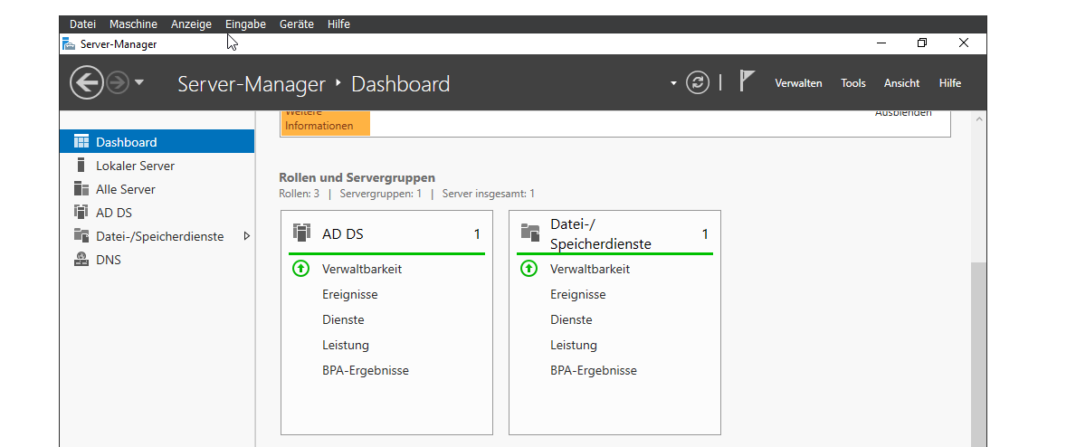
Task: Open the Ansicht menu
Action: point(901,83)
